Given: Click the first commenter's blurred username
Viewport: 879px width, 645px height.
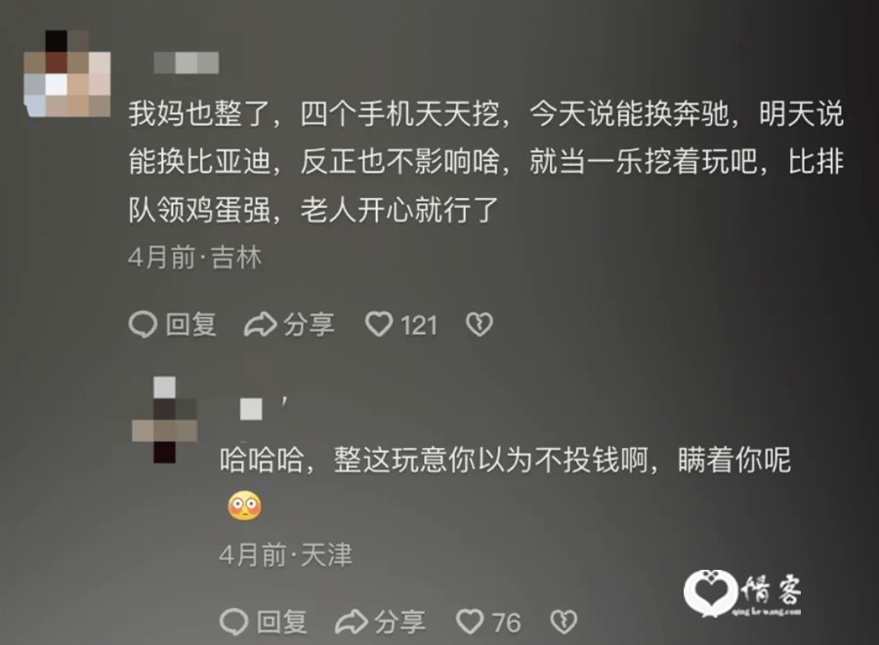Looking at the screenshot, I should tap(187, 62).
